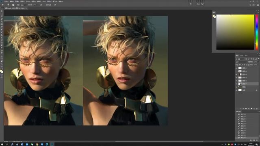The height and width of the screenshot is (146, 260).
Task: Open the Layer (图层) menu
Action: [x=22, y=1]
